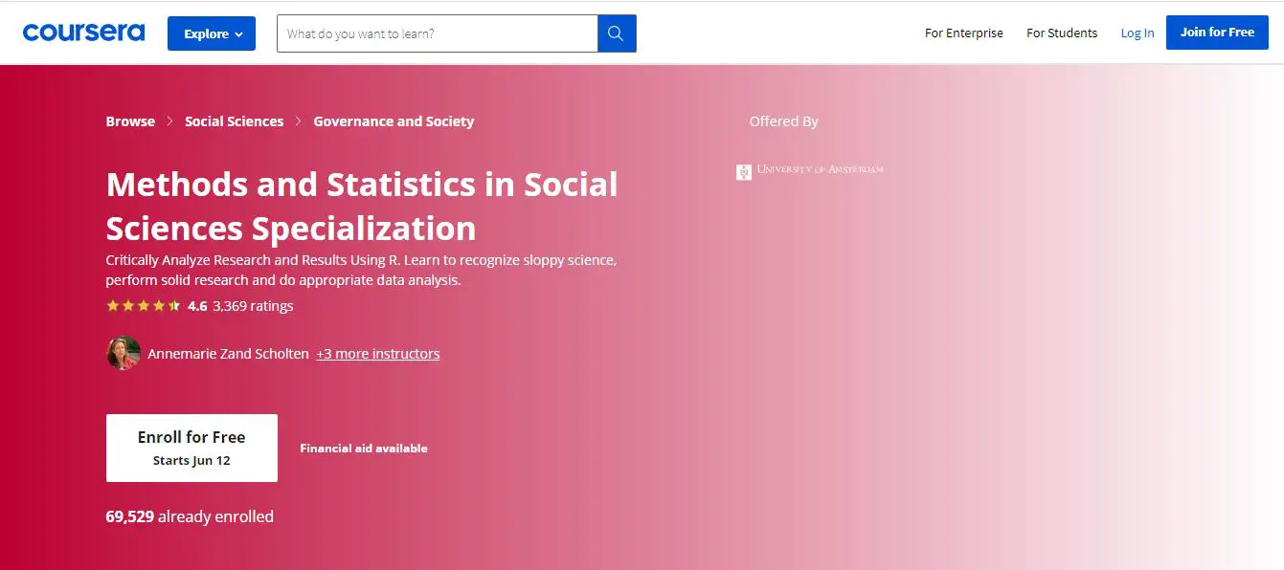Click the Enroll for Free button
The width and height of the screenshot is (1284, 570).
191,447
